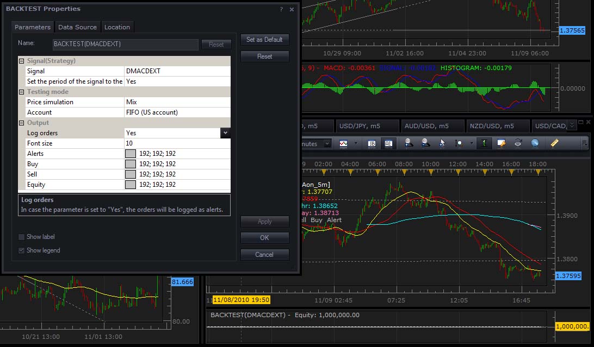Click the Yes value of Set the period row
Image resolution: width=594 pixels, height=347 pixels.
tap(177, 81)
